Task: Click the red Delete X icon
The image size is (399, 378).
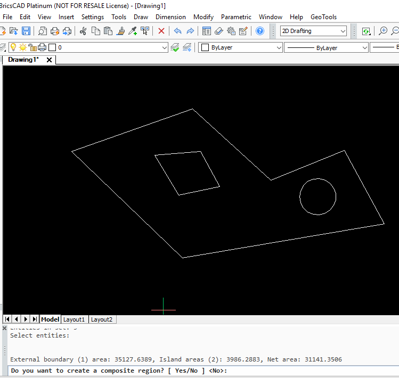Action: [x=161, y=31]
